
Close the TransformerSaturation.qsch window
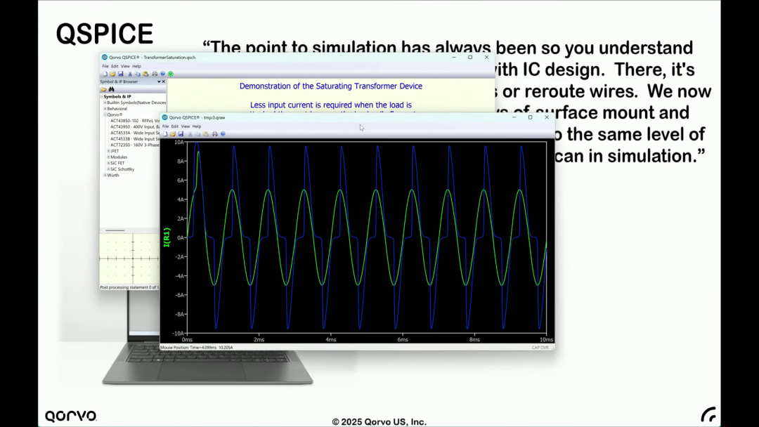point(486,57)
